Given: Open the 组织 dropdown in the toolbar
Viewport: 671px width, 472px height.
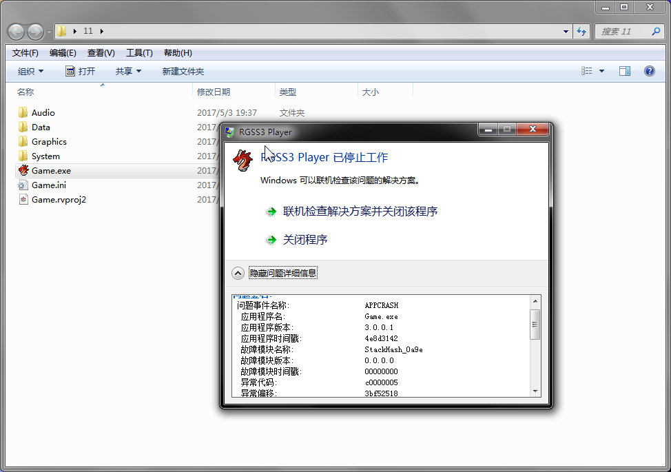Looking at the screenshot, I should coord(30,71).
